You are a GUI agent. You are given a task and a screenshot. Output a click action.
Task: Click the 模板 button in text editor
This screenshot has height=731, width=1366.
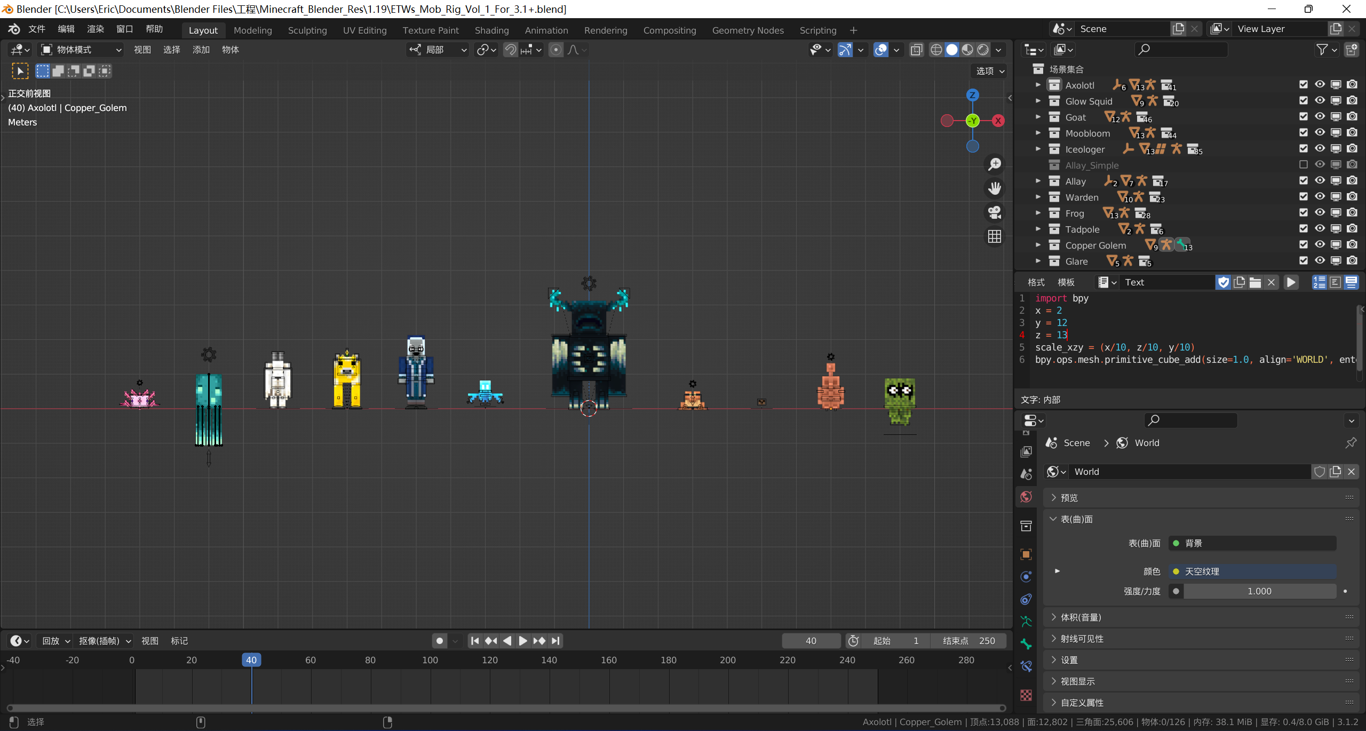pos(1066,282)
